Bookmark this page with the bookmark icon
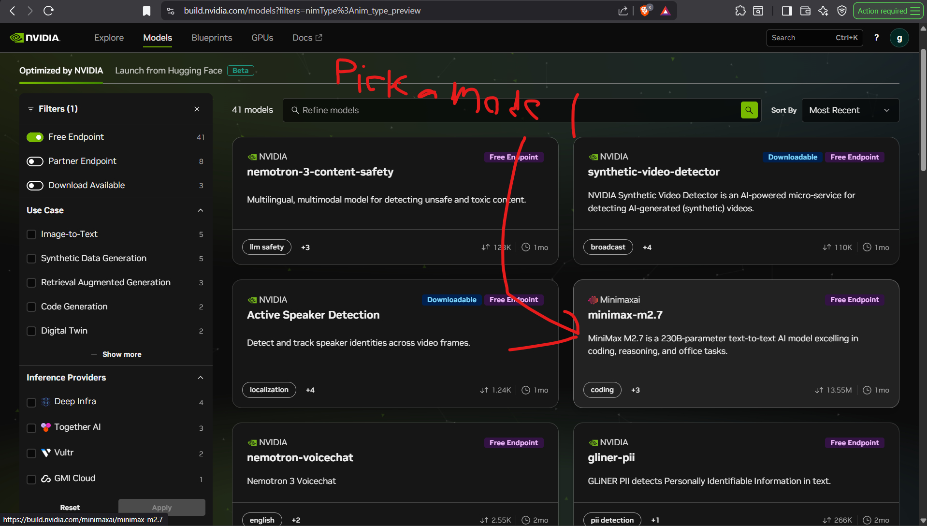 click(x=146, y=11)
